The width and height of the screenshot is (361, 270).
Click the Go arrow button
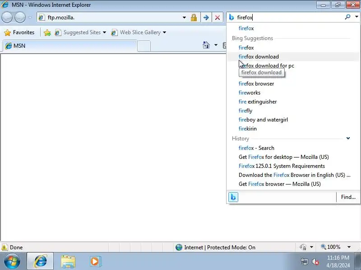coord(206,18)
